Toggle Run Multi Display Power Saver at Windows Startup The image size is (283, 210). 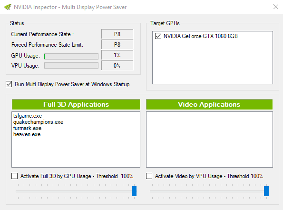click(9, 84)
